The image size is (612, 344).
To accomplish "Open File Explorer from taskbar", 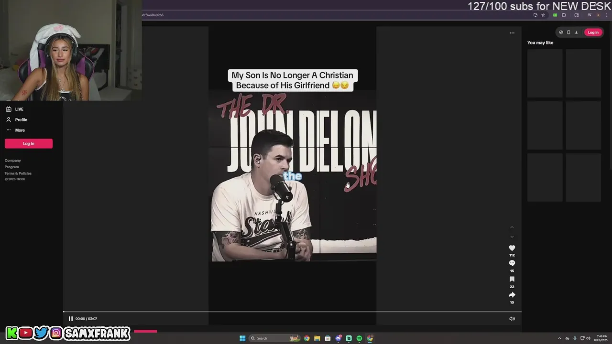I will tap(317, 338).
